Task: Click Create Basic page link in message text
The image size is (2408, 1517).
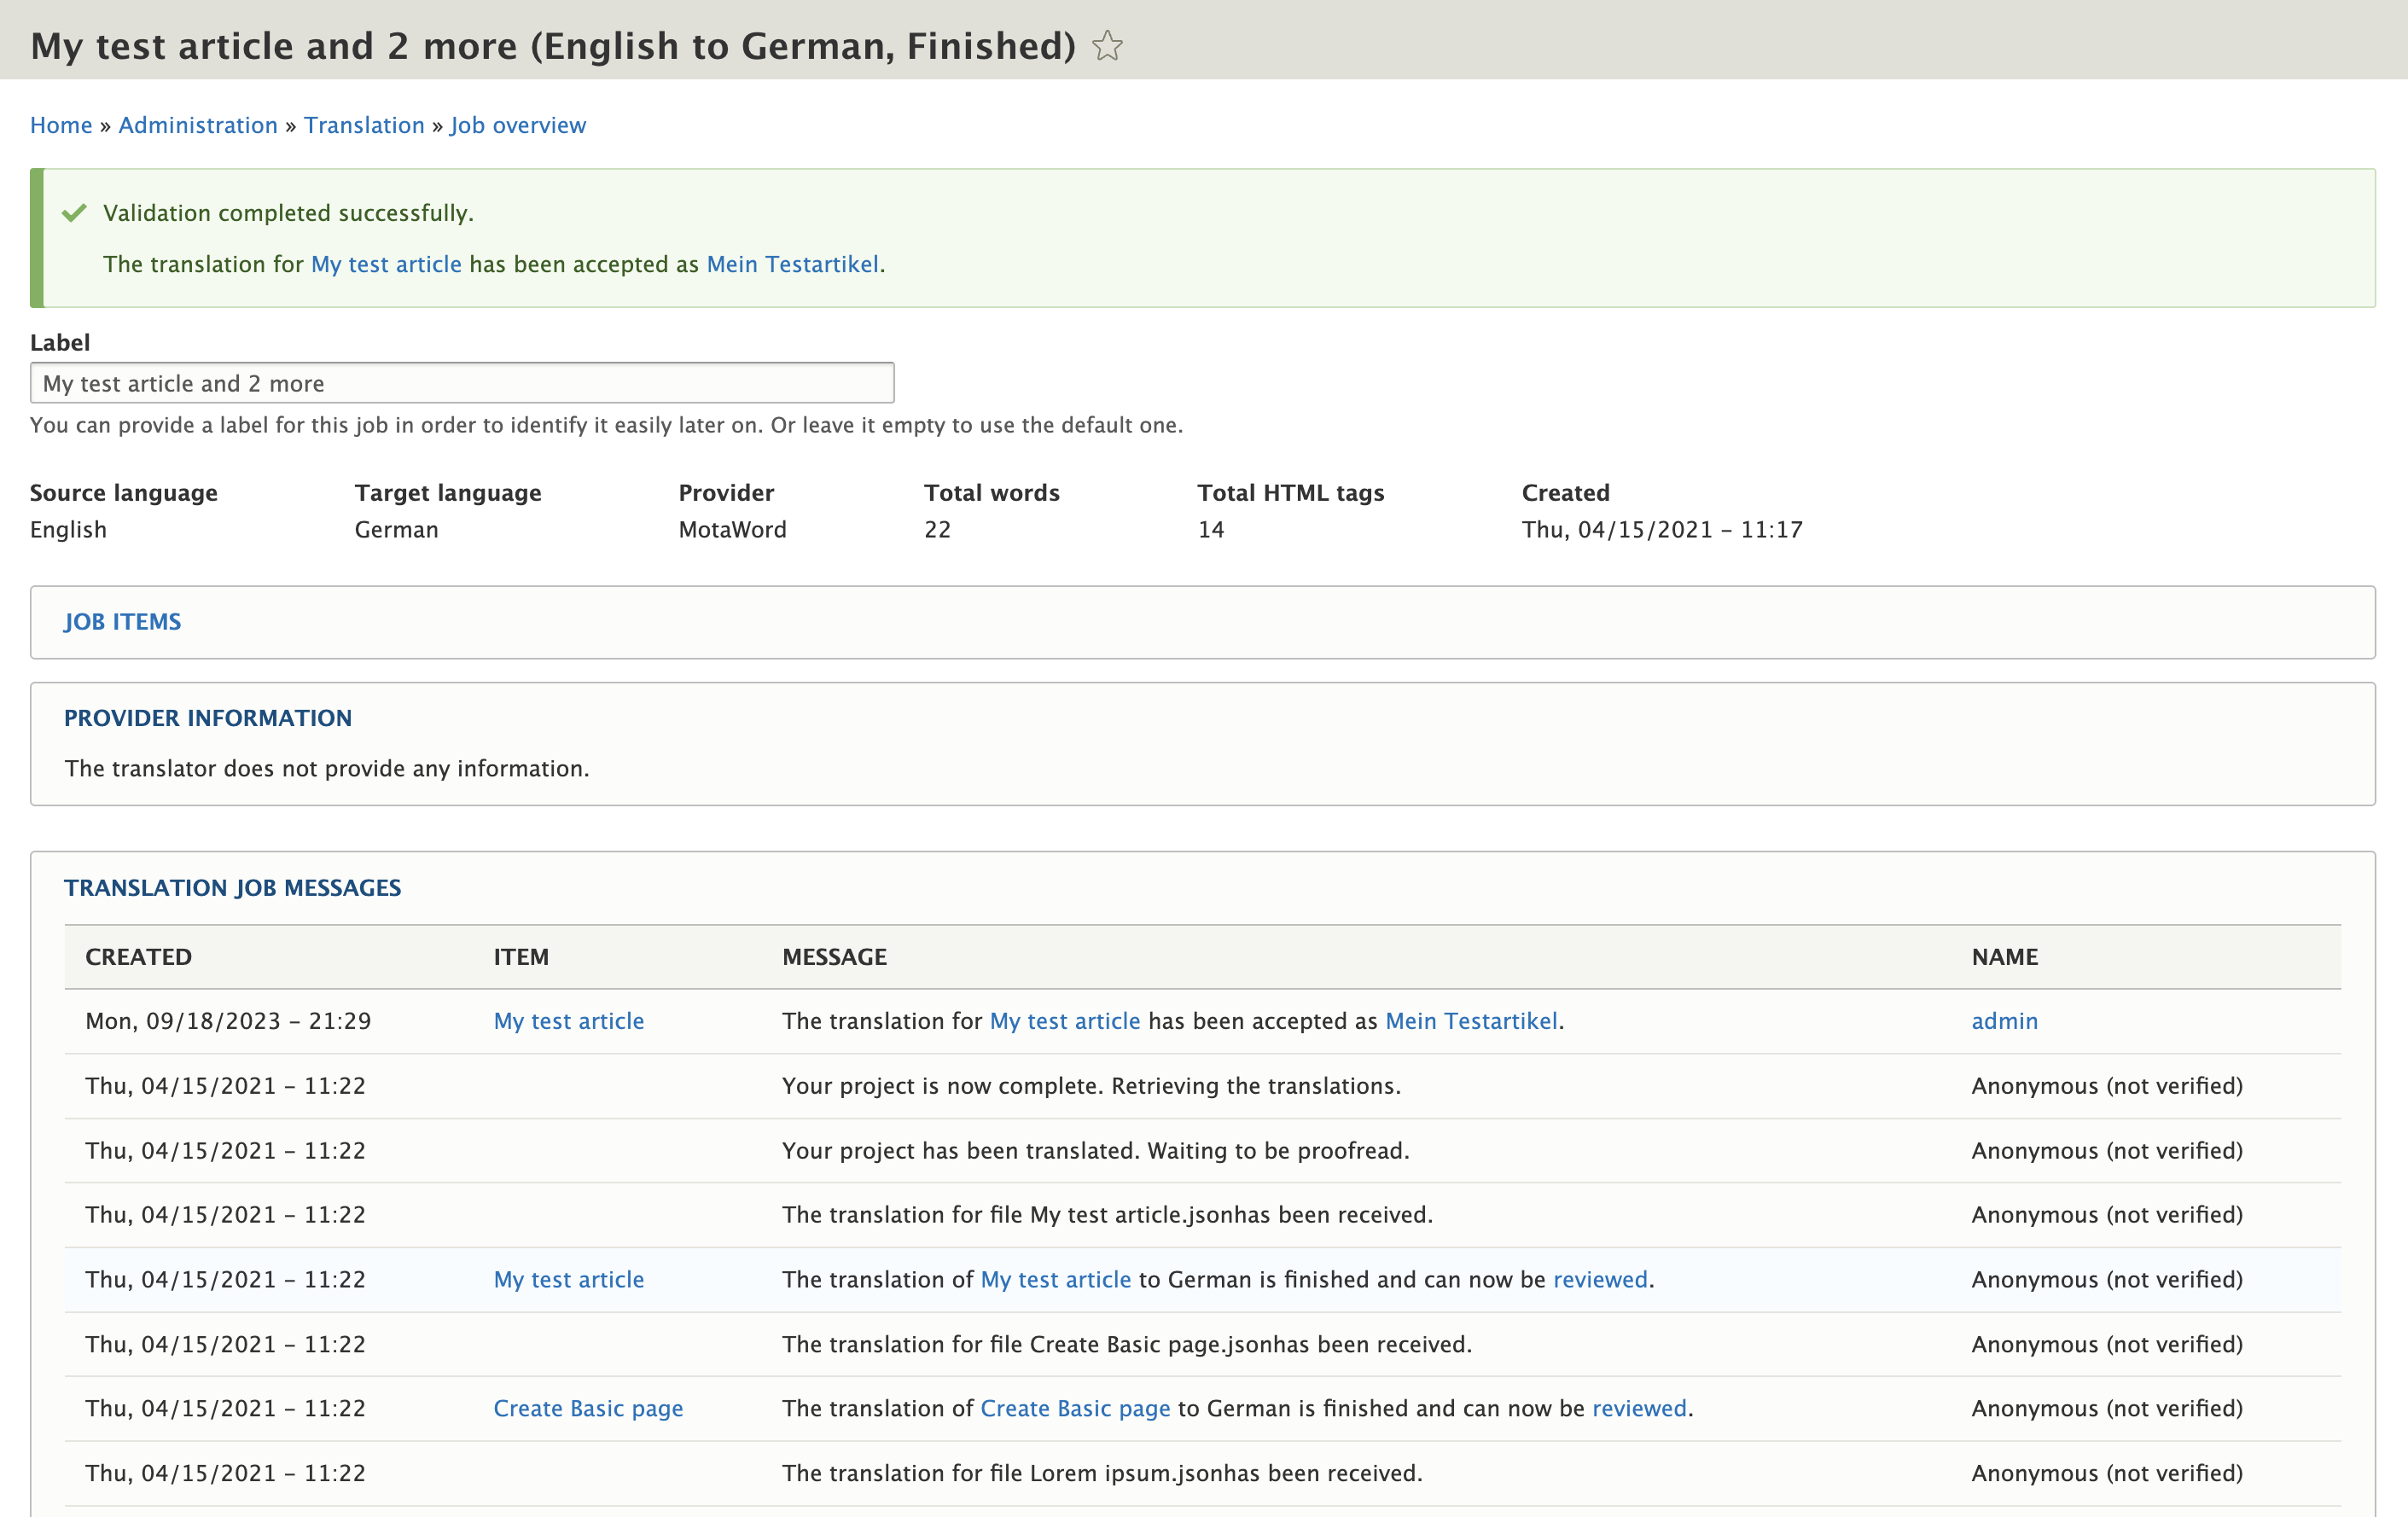Action: pos(1074,1408)
